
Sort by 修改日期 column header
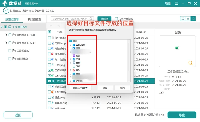point(141,32)
